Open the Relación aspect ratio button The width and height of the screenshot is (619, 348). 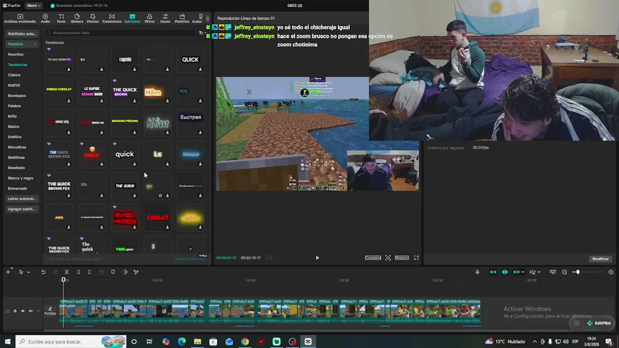point(402,258)
